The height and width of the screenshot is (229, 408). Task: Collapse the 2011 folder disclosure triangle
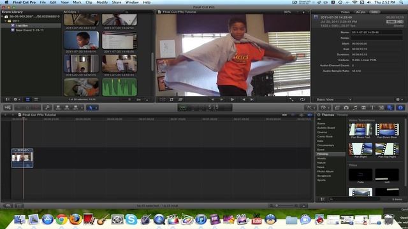(5, 21)
